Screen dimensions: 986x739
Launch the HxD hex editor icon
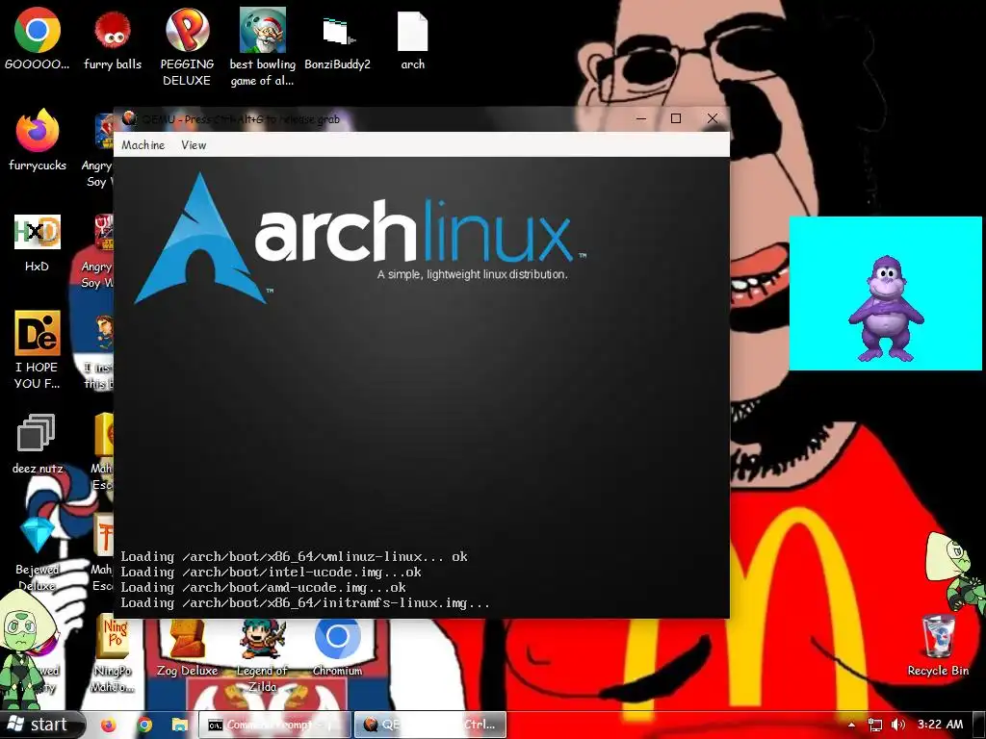(x=38, y=242)
